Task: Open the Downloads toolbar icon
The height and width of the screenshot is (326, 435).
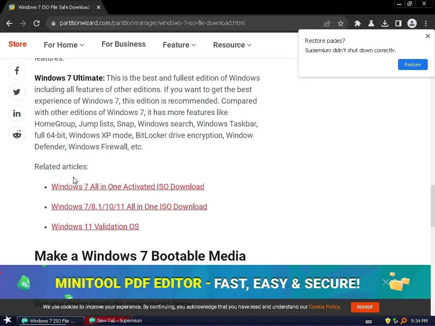Action: point(385,23)
